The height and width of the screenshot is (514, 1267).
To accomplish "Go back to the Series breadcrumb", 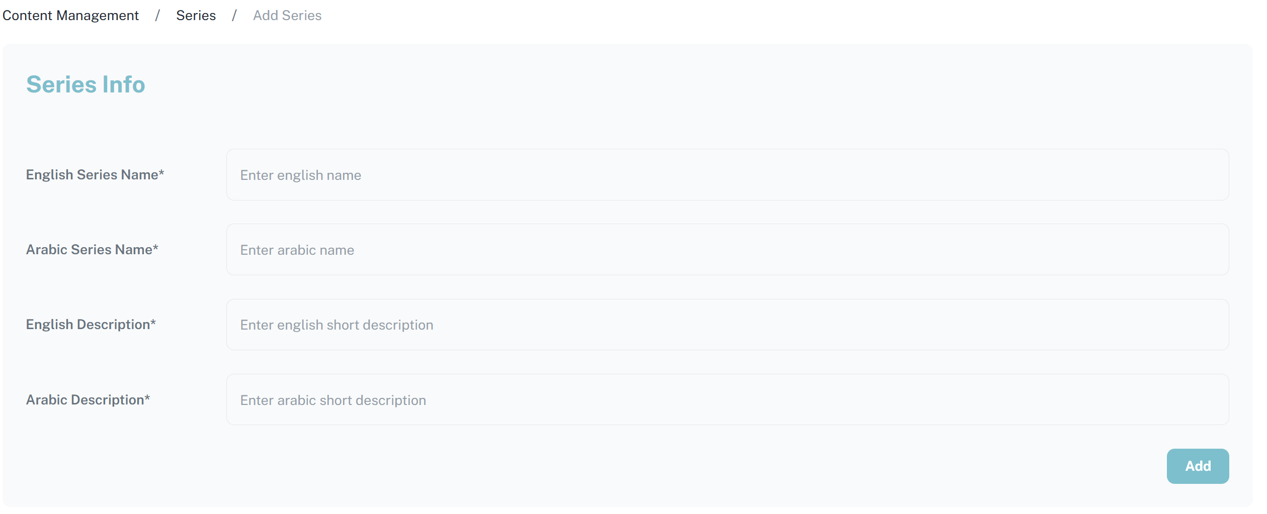I will (x=196, y=16).
